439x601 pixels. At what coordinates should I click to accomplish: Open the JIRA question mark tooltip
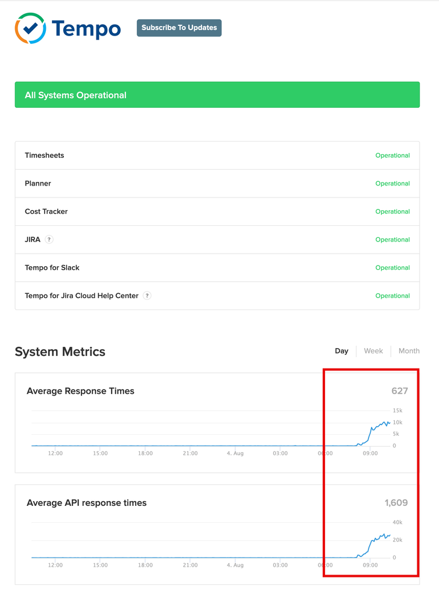[49, 240]
